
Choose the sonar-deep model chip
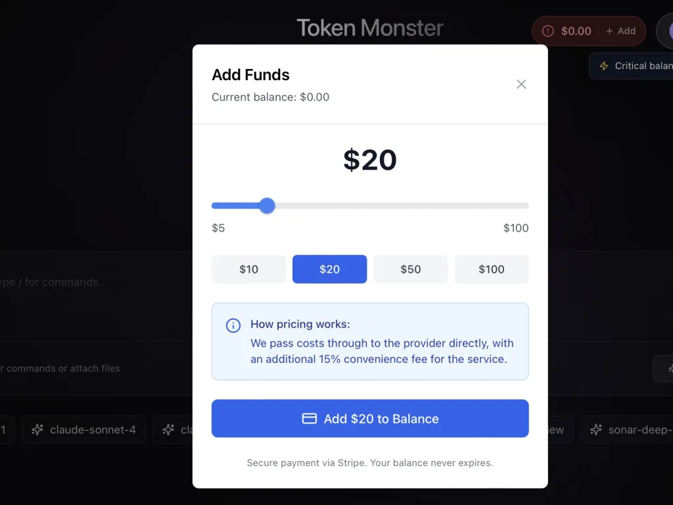(627, 429)
